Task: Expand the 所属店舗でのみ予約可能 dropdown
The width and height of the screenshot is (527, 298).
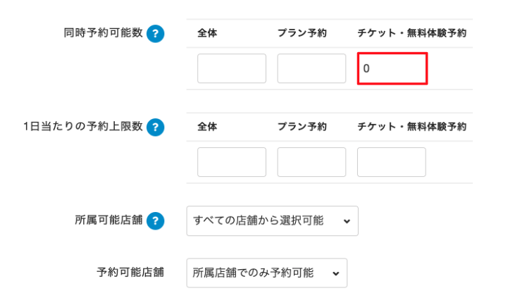Action: [266, 273]
